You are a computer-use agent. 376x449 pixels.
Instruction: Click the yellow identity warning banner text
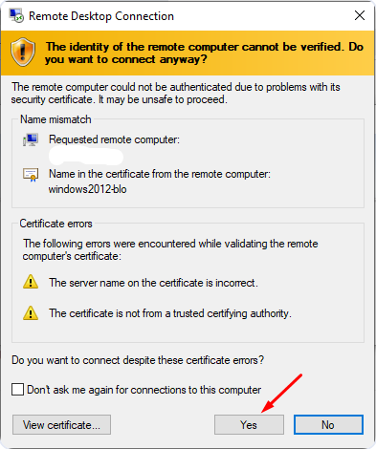click(204, 53)
